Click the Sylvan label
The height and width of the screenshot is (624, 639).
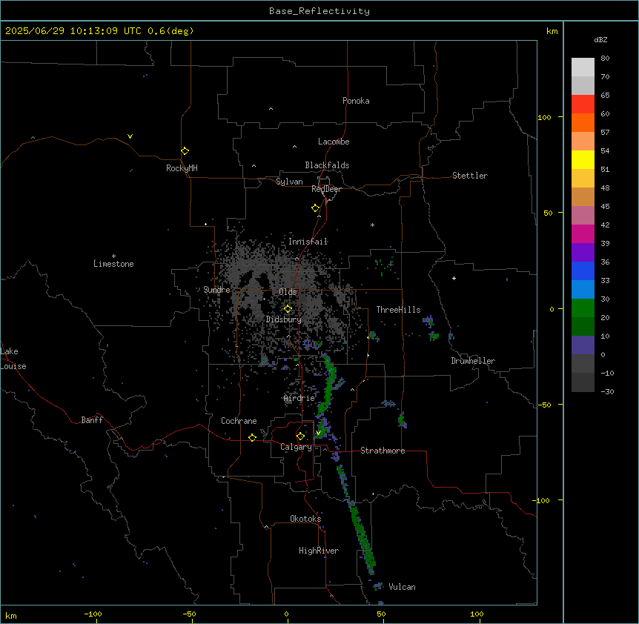[289, 182]
